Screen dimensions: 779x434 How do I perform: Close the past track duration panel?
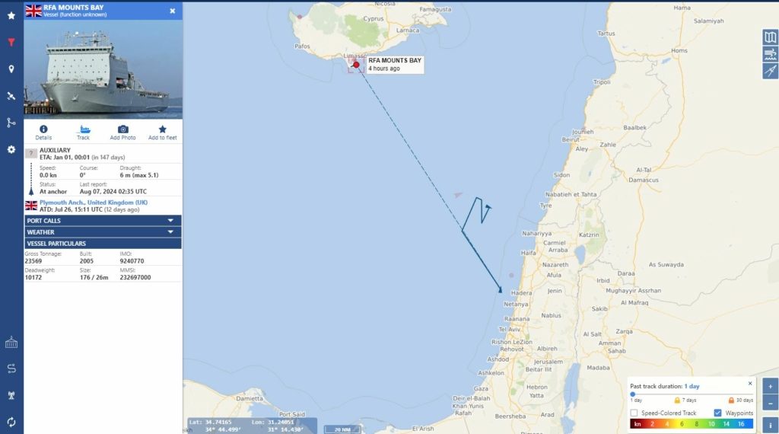tap(749, 383)
